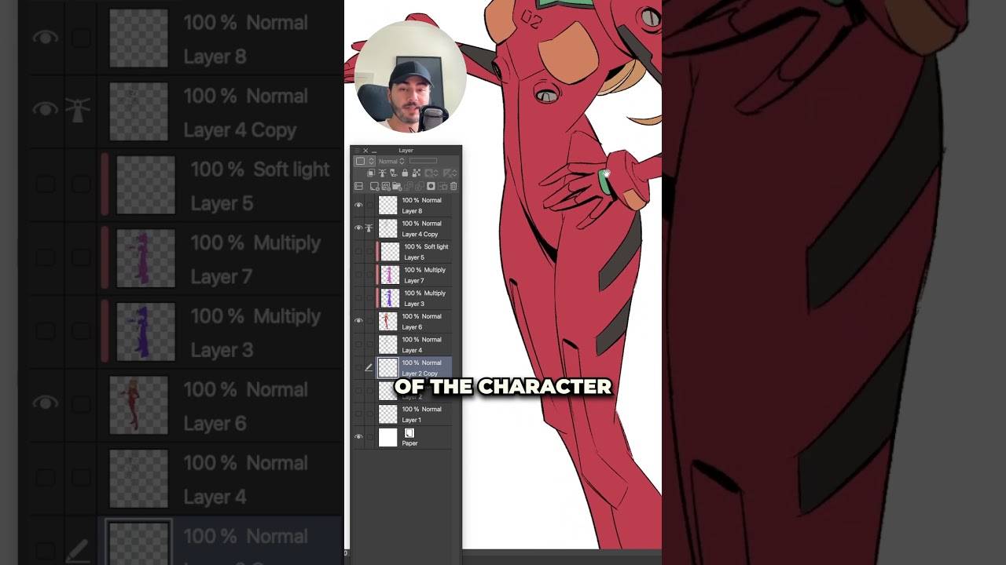Toggle Clip to Layer Below icon

click(371, 173)
